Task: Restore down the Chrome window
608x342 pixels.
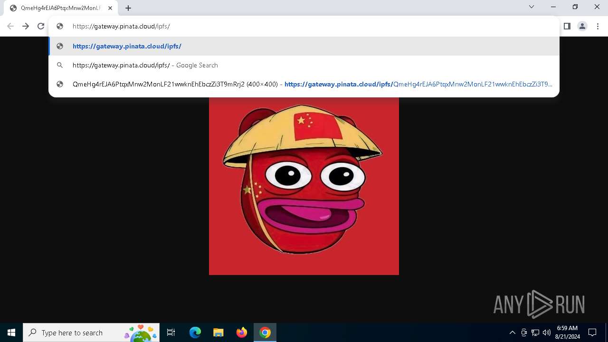Action: [575, 7]
